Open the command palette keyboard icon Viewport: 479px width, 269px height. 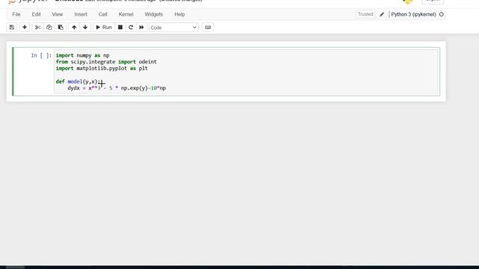coord(208,28)
